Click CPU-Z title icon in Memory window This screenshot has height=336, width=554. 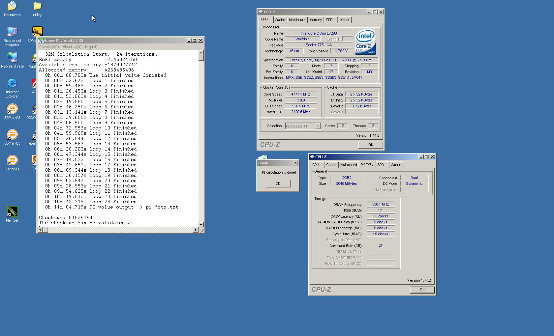tap(312, 157)
